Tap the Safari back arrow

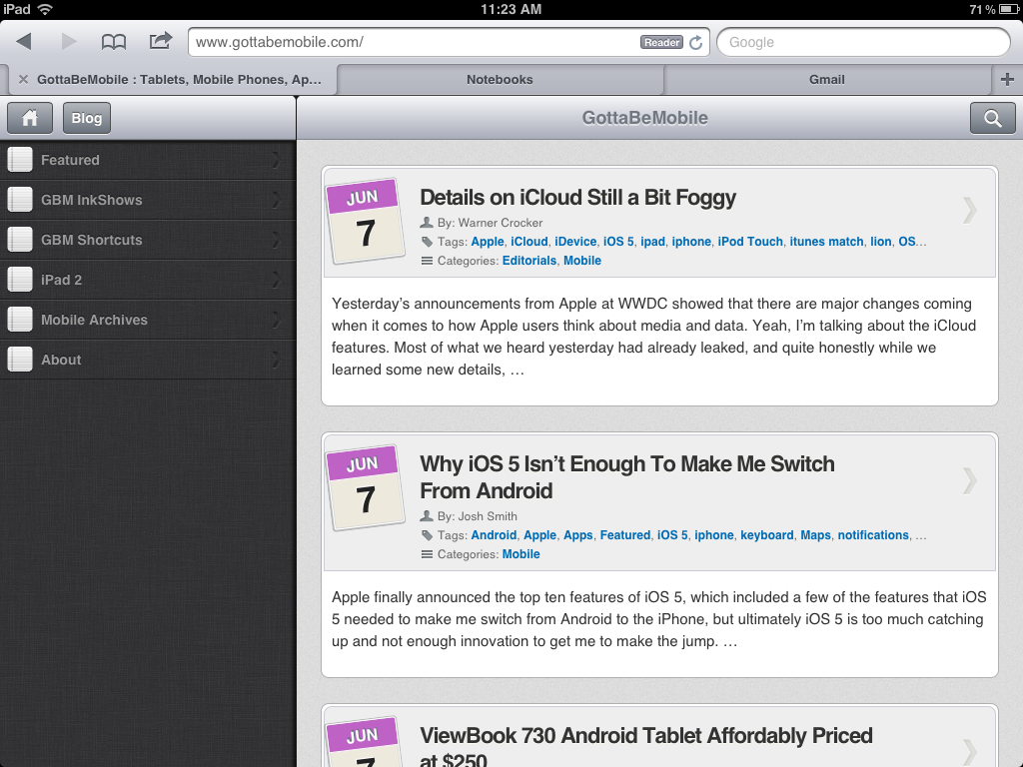click(x=24, y=42)
